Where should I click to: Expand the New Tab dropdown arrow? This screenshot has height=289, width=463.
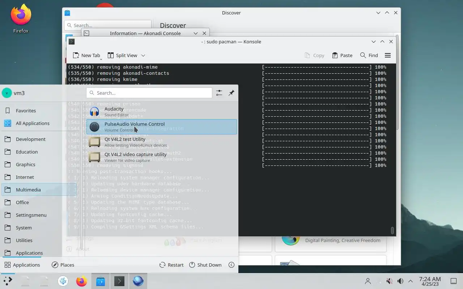coord(101,59)
